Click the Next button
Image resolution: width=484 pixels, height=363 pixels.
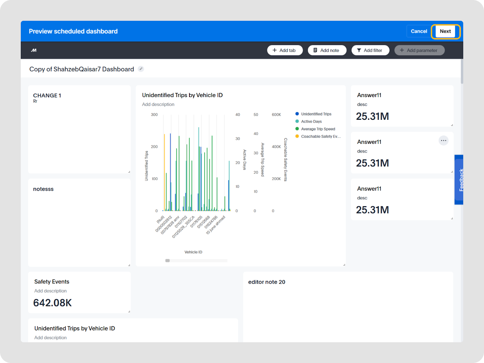point(445,31)
